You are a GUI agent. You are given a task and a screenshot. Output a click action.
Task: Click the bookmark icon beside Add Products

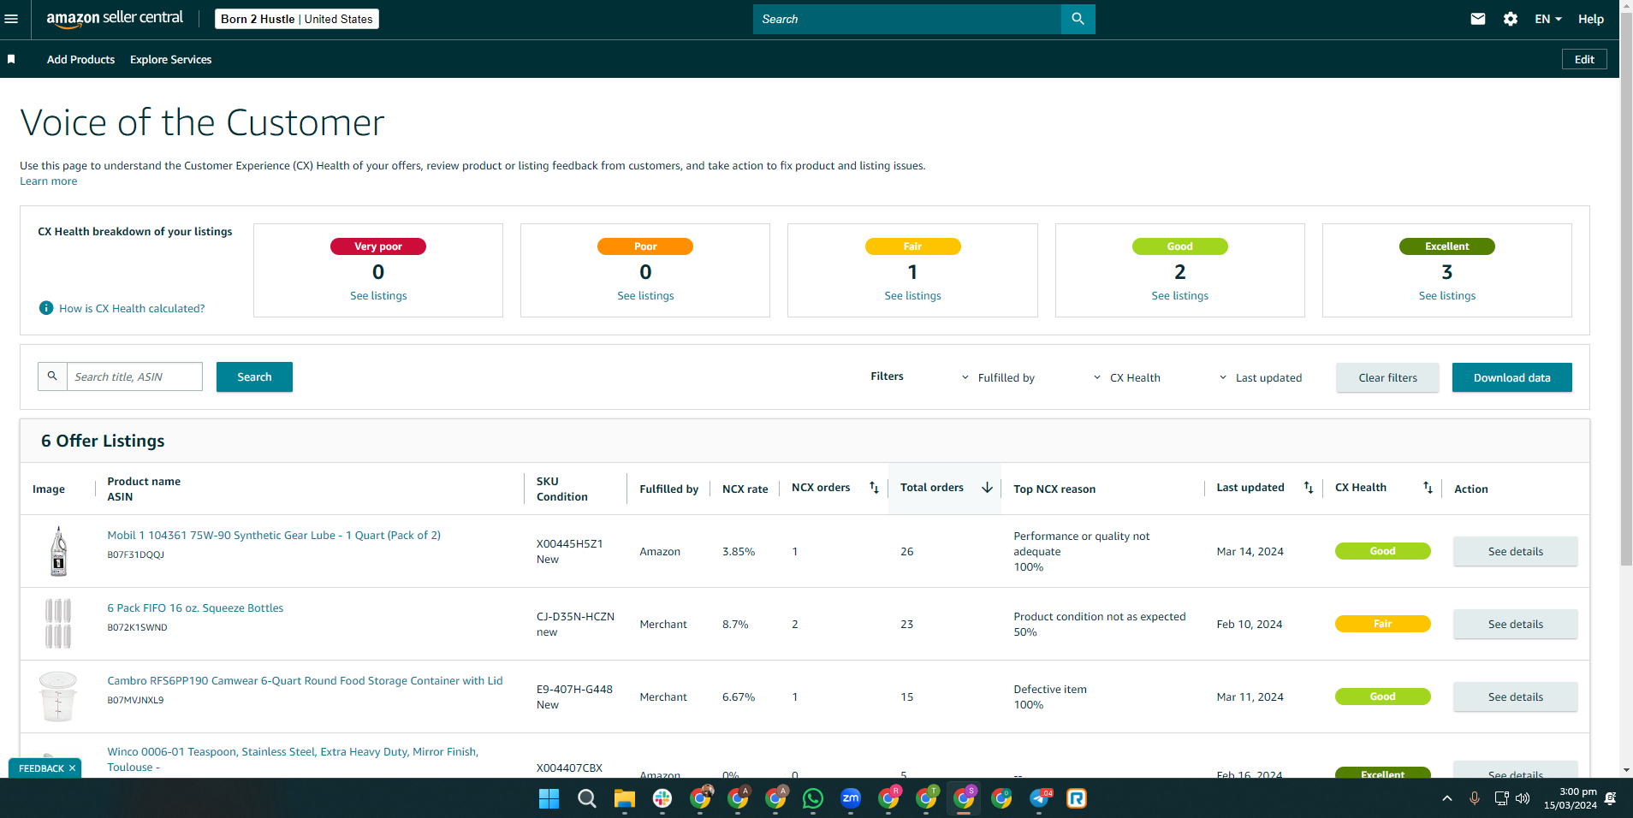(11, 59)
